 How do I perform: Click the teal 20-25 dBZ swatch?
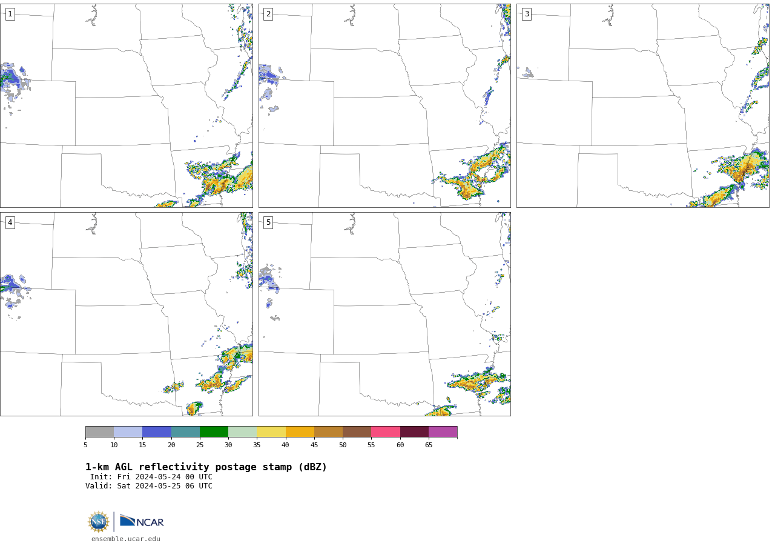[185, 432]
